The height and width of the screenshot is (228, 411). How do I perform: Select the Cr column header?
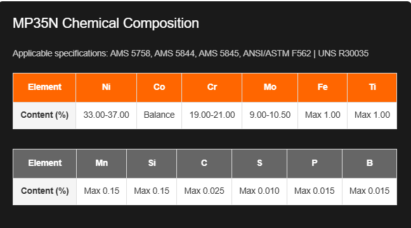point(212,87)
